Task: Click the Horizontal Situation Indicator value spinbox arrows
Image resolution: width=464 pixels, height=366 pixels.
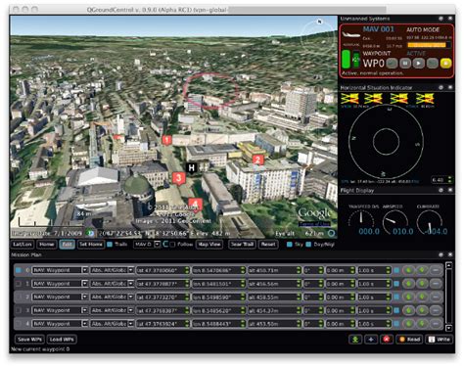Action: (450, 180)
